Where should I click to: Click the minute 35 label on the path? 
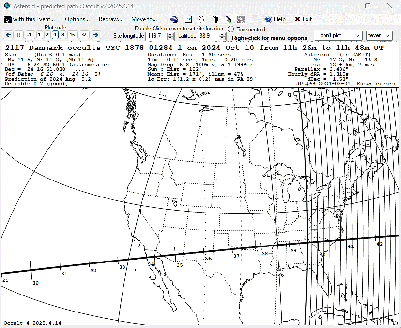180,265
